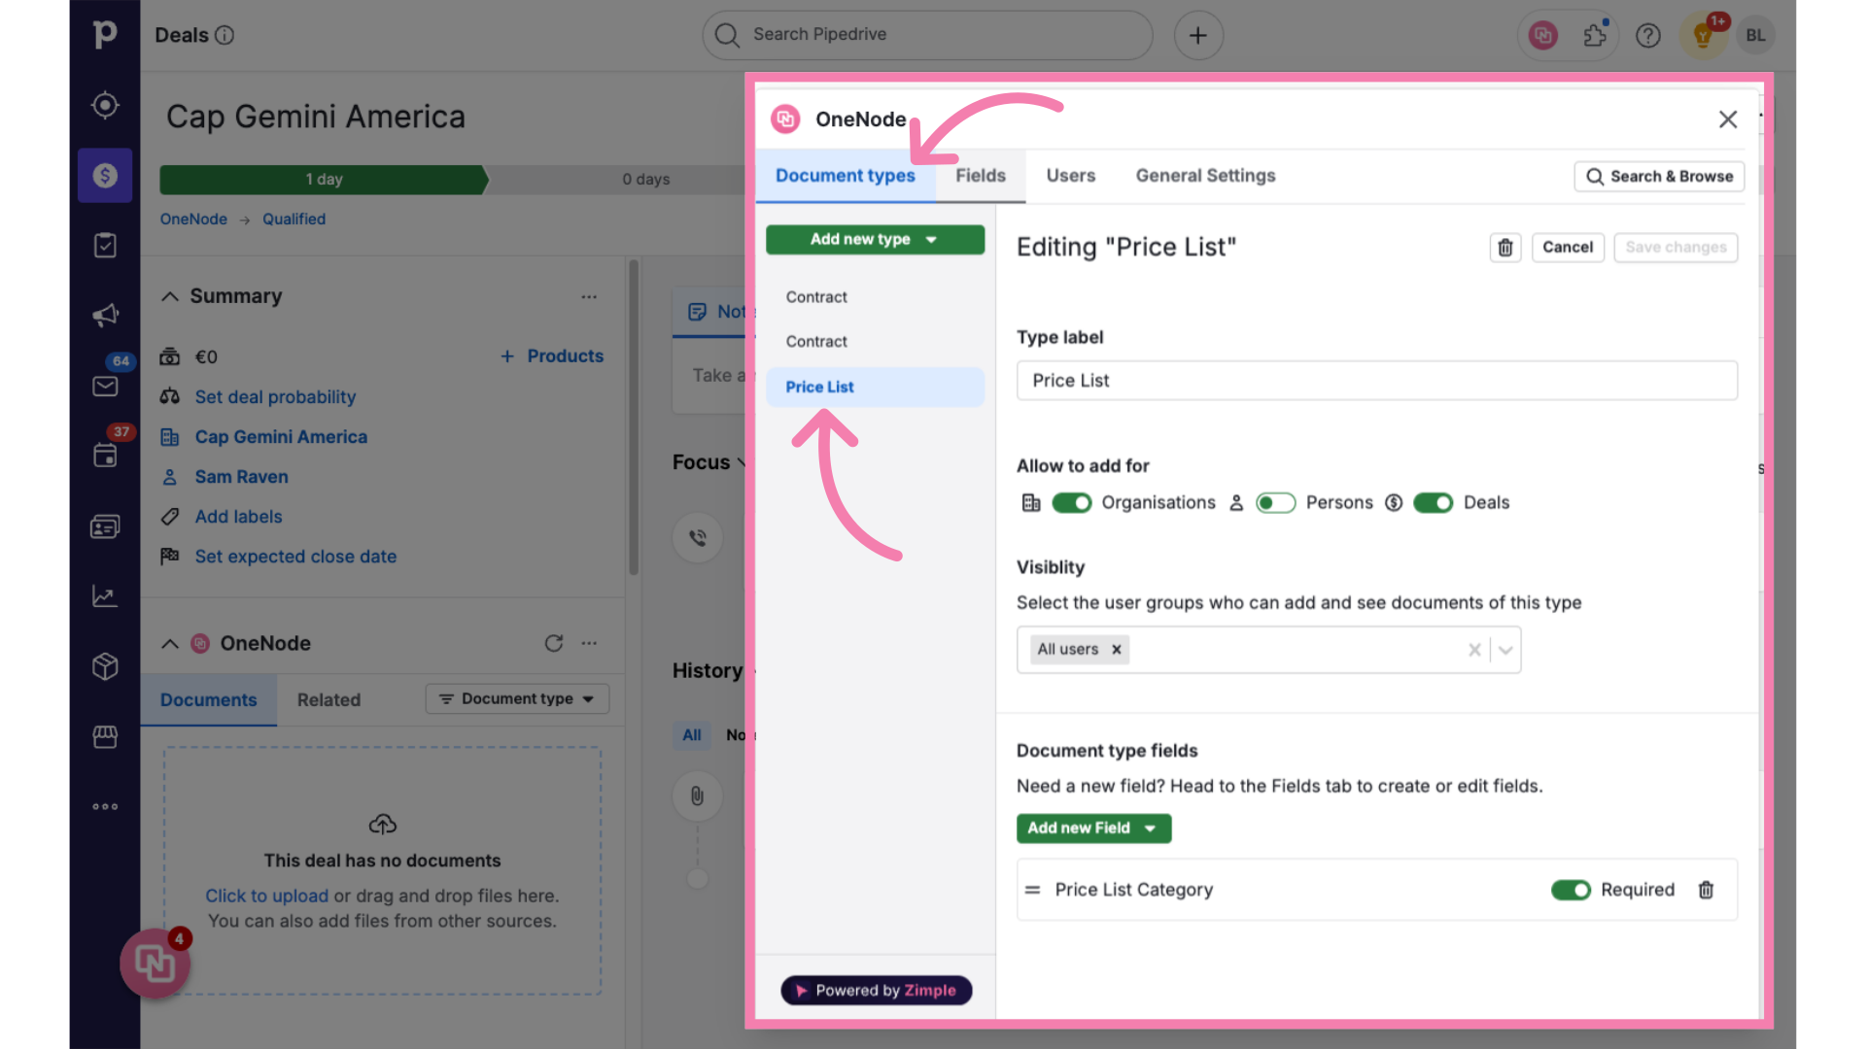Click the attachment paperclip icon in History
This screenshot has height=1049, width=1866.
point(698,796)
